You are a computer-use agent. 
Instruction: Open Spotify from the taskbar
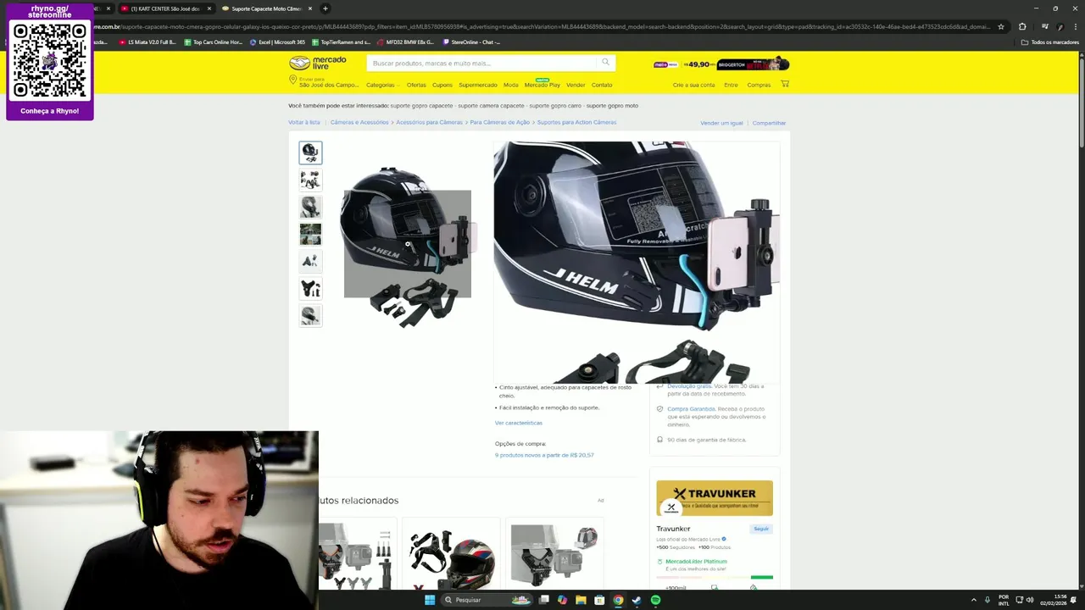click(x=655, y=600)
